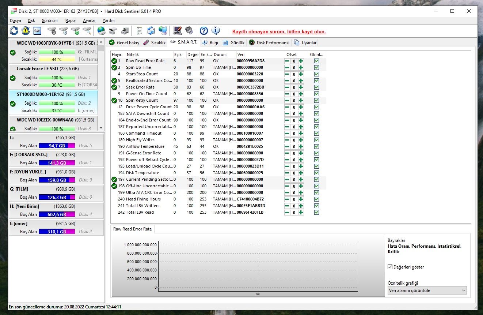
Task: Click the blue refresh arrows toolbar icon
Action: click(14, 31)
